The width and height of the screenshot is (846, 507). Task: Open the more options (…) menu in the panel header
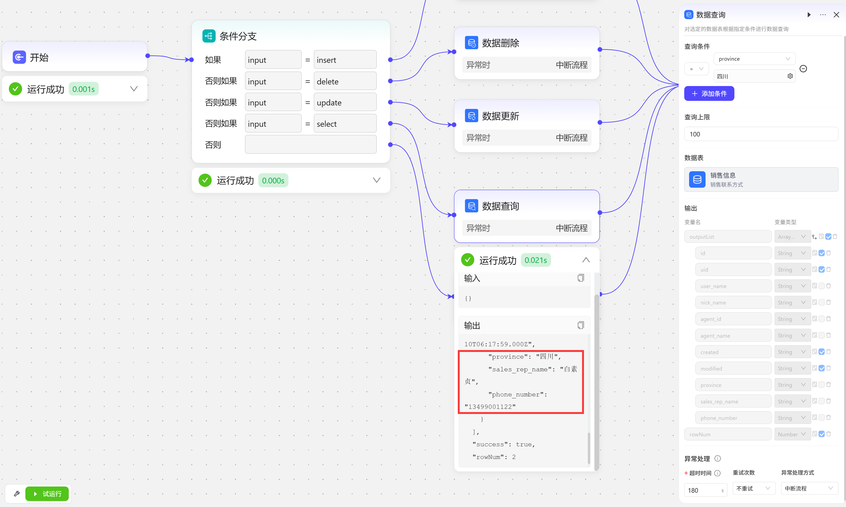[823, 15]
